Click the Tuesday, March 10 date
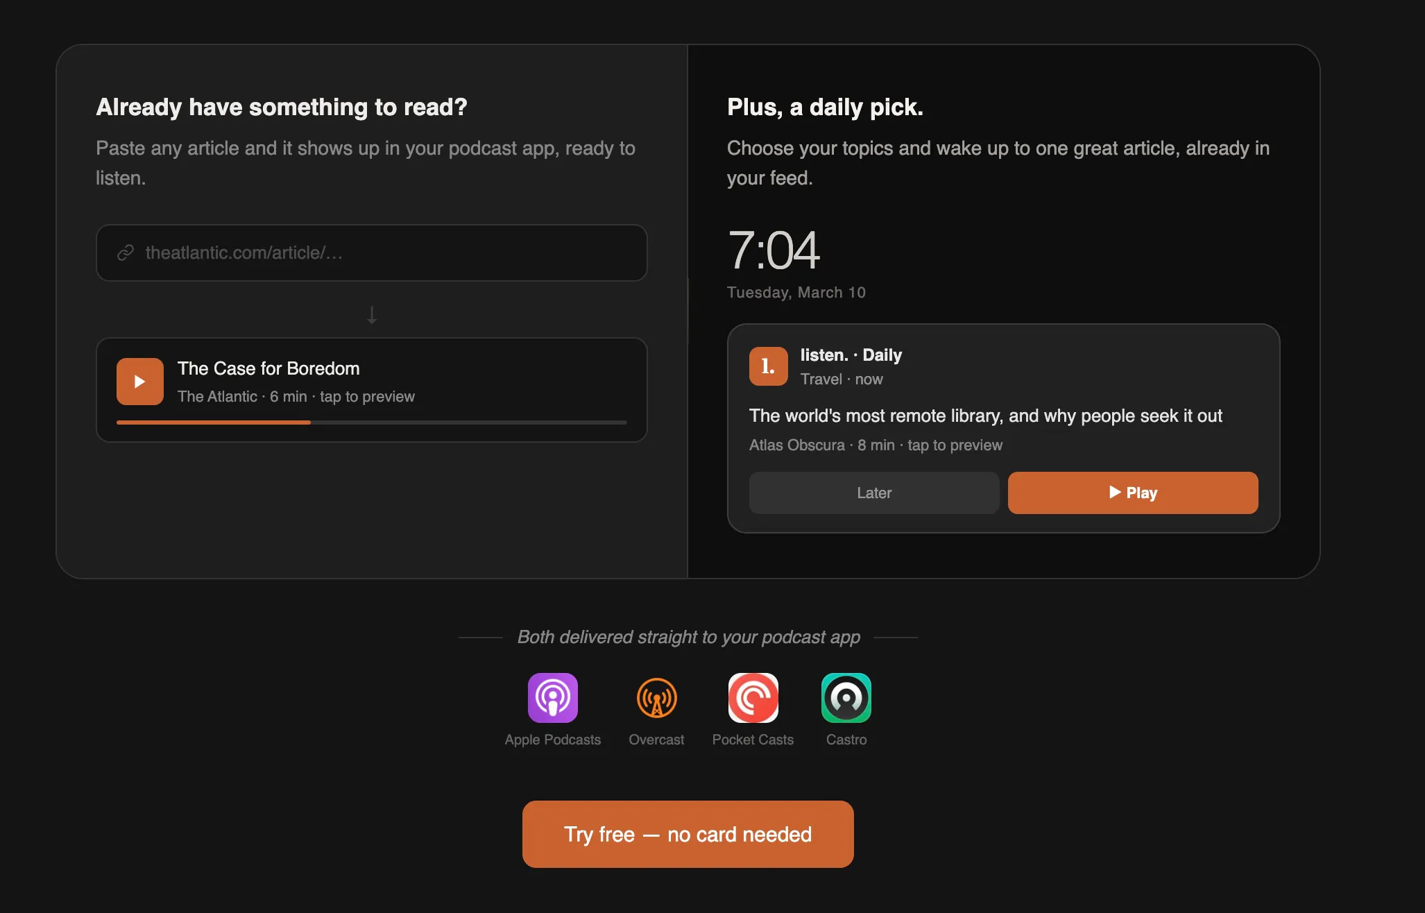Image resolution: width=1425 pixels, height=913 pixels. [796, 293]
